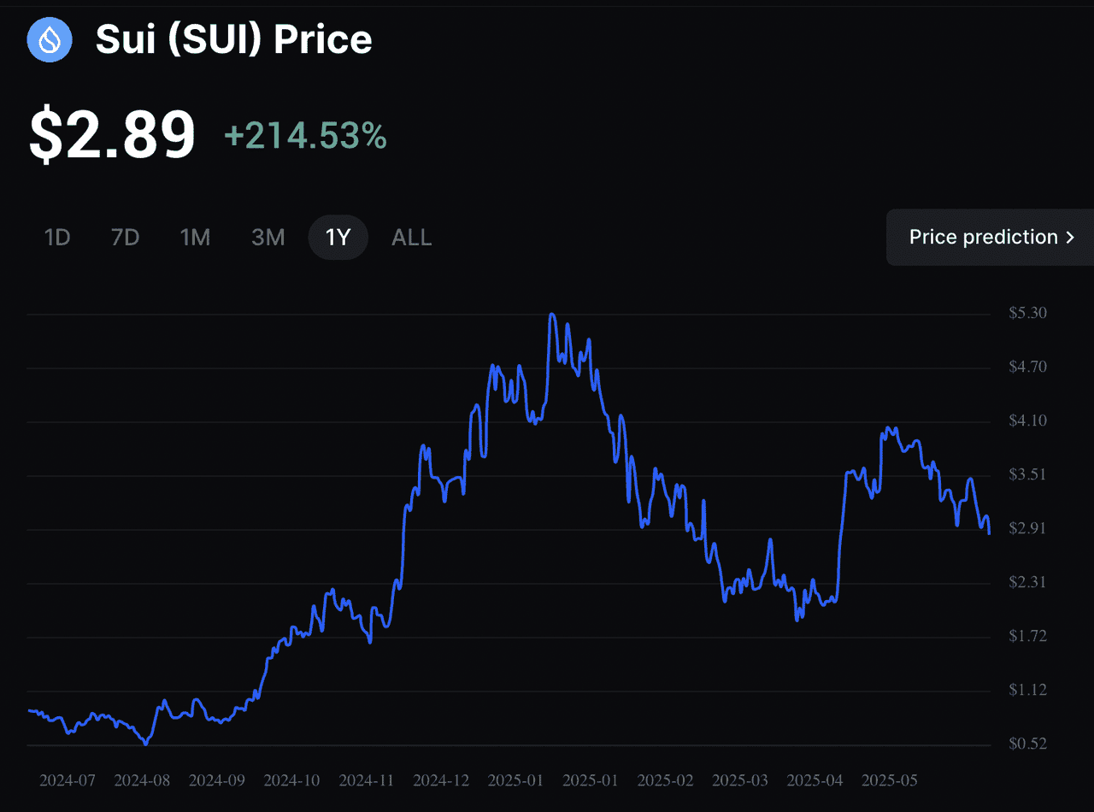Click the 2025-02 date axis label

[666, 780]
